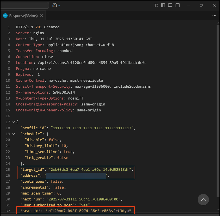The height and width of the screenshot is (216, 220).
Task: Click the next_run timestamp value
Action: 83,199
